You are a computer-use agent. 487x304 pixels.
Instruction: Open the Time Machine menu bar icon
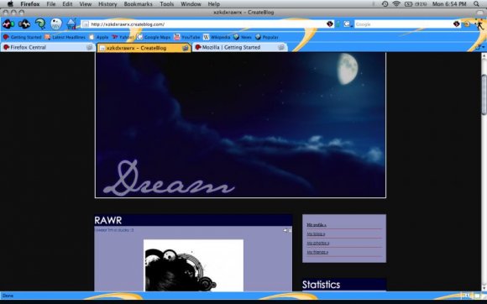click(385, 4)
